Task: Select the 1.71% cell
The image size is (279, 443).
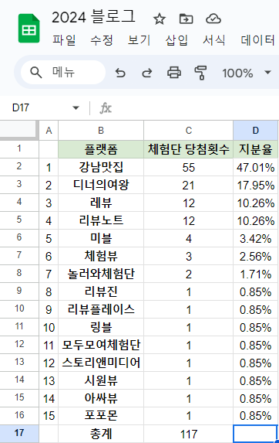Action: point(255,274)
